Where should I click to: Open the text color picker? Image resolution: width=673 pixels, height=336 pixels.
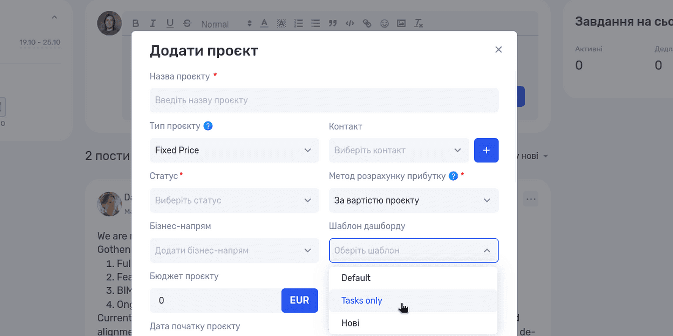264,23
